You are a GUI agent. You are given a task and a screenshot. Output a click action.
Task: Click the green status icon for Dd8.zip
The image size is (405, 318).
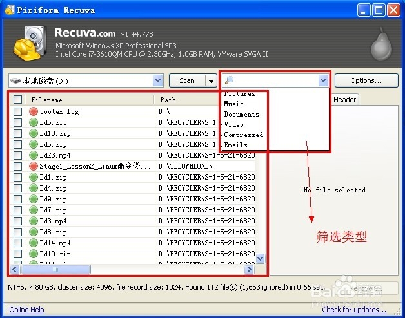[x=34, y=232]
